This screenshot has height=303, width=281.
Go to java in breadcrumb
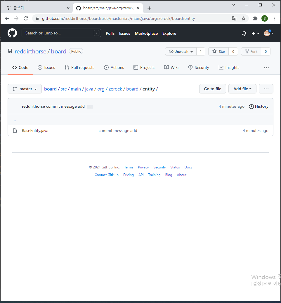pos(89,89)
